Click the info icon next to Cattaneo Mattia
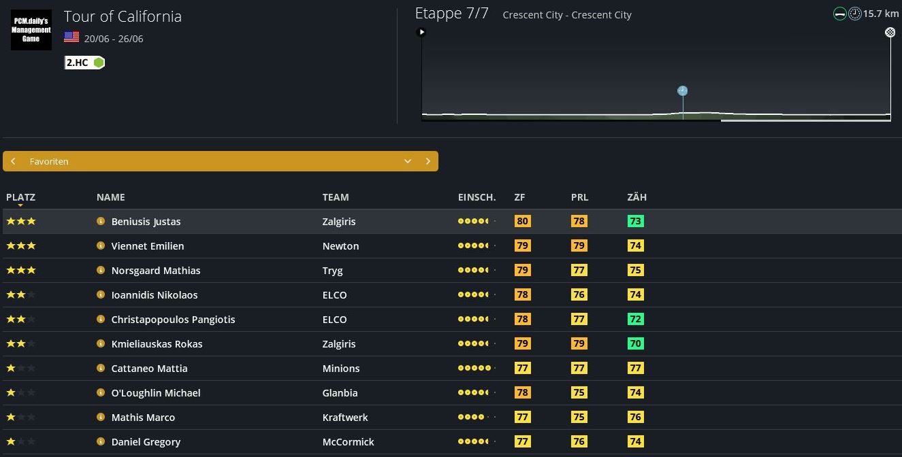 click(x=101, y=368)
